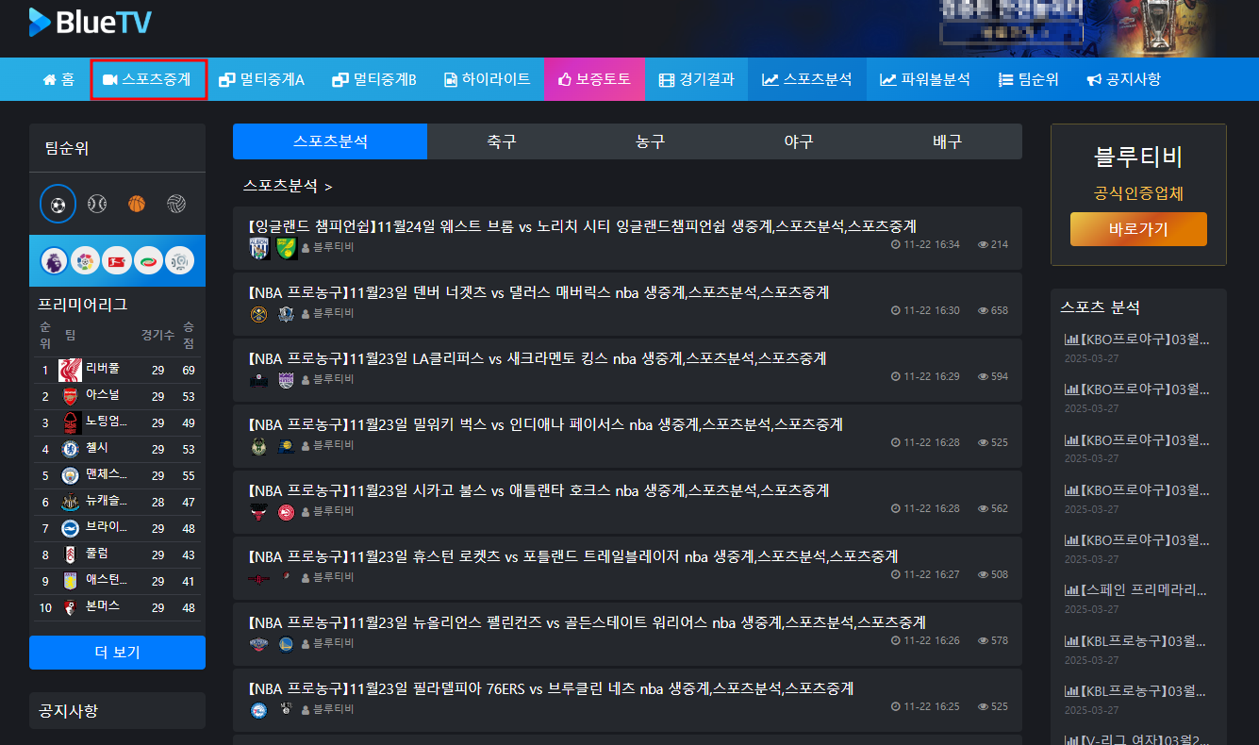Open the 스페인 프리메라리 sidebar analysis link
The width and height of the screenshot is (1259, 745).
tap(1136, 589)
